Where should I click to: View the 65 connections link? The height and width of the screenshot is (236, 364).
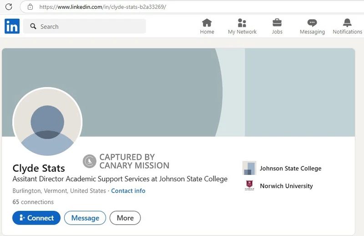point(33,202)
